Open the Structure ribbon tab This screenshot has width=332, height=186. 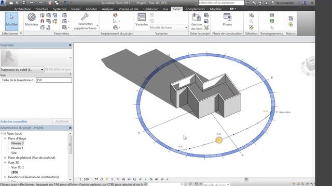click(41, 9)
